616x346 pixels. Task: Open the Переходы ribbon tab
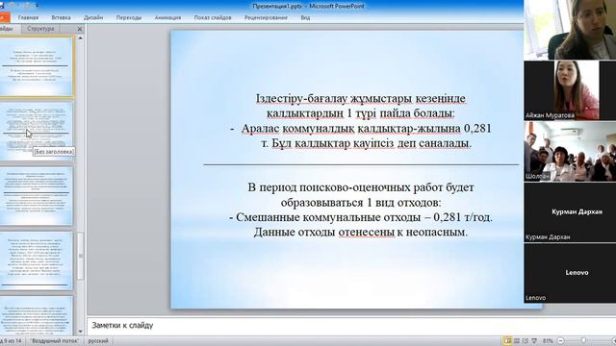(x=129, y=17)
